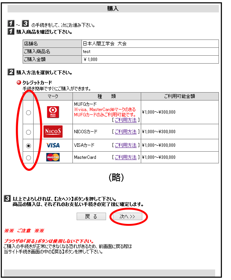Select the VISA card radio button
This screenshot has height=280, width=231.
[x=28, y=146]
